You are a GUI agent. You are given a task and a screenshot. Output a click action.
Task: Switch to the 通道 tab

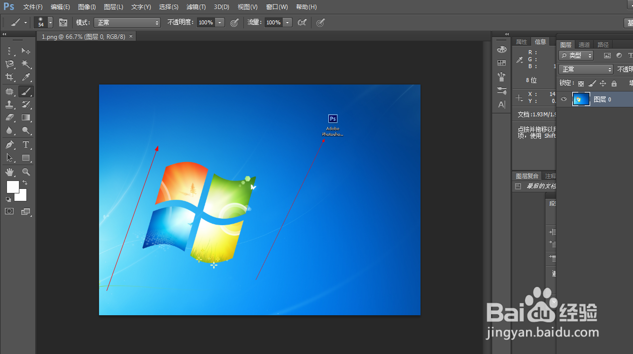pyautogui.click(x=584, y=45)
